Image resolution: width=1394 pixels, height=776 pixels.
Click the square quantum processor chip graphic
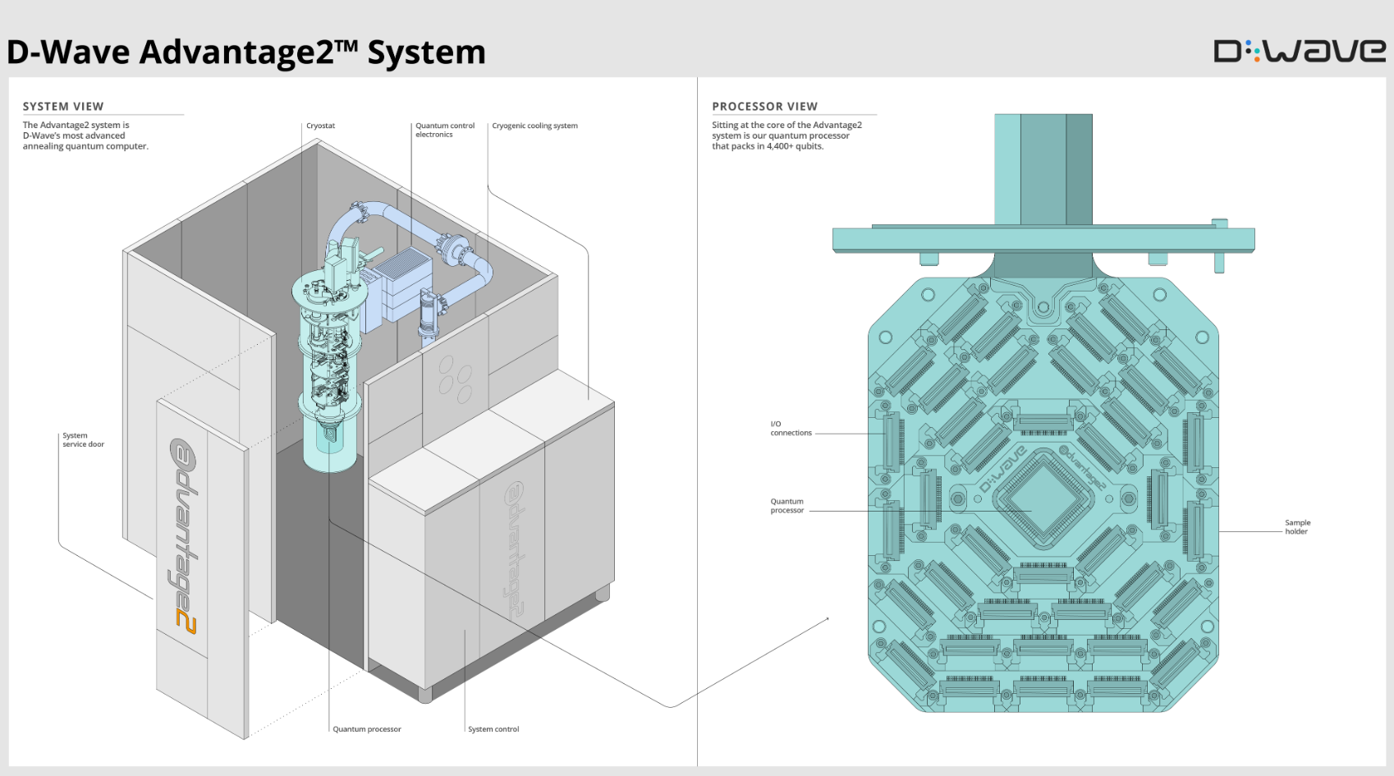[1043, 498]
